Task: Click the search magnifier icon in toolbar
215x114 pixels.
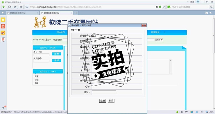Action: click(211, 7)
